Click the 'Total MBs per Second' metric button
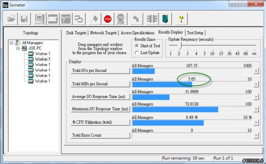The width and height of the screenshot is (266, 164). pyautogui.click(x=100, y=84)
